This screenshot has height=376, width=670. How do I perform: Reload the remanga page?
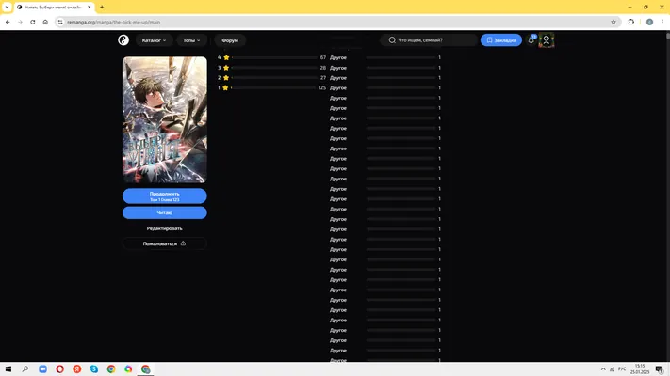coord(32,23)
